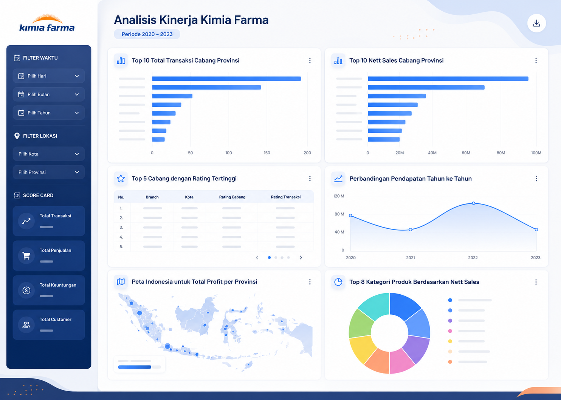Select the second pagination dot in rating table
The image size is (561, 400).
tap(276, 257)
